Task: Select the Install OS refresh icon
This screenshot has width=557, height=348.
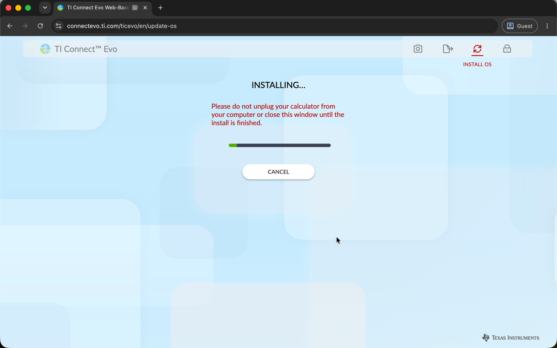Action: [x=477, y=49]
